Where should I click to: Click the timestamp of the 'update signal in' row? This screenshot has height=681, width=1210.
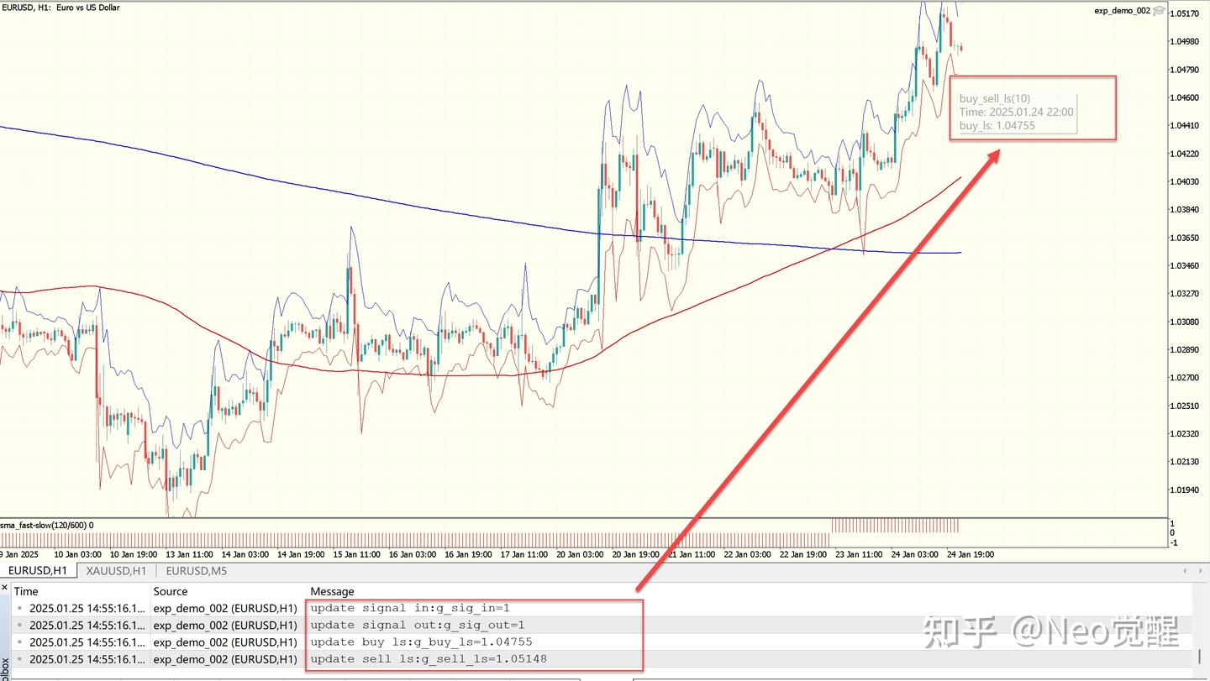pyautogui.click(x=86, y=608)
